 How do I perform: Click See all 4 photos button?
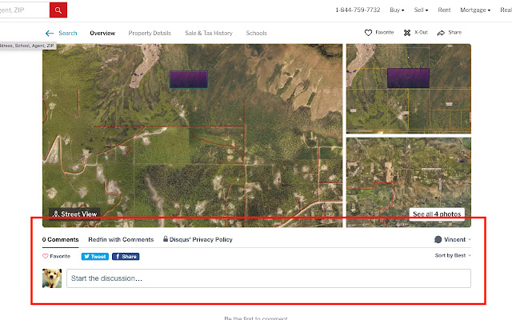(x=437, y=214)
